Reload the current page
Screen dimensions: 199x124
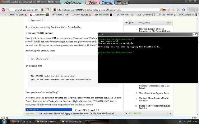(x=183, y=10)
